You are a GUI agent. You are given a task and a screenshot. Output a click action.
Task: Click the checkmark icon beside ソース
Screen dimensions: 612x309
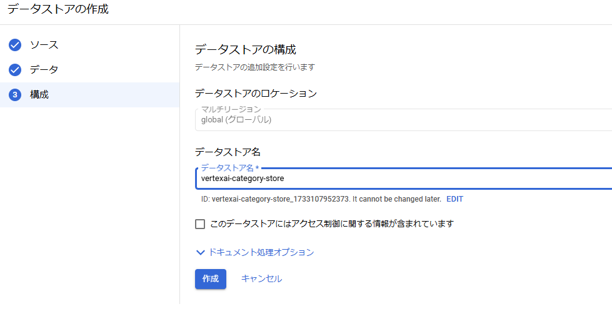(15, 45)
